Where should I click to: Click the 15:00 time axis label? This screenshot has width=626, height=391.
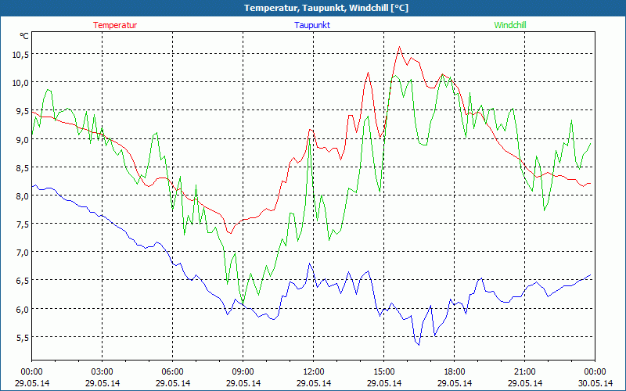(x=384, y=371)
